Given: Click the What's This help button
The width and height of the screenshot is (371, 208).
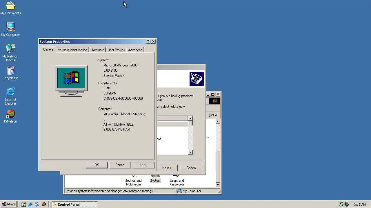Looking at the screenshot, I should click(x=148, y=42).
